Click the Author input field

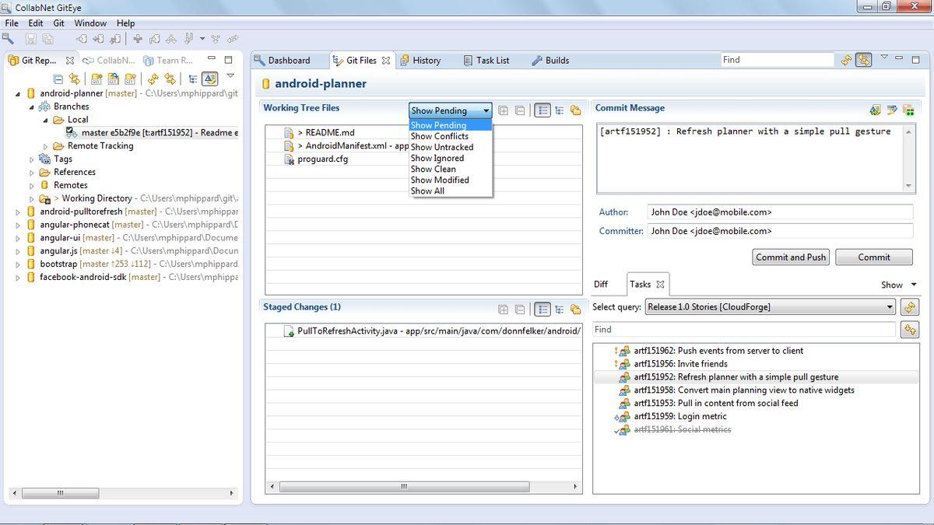point(780,212)
